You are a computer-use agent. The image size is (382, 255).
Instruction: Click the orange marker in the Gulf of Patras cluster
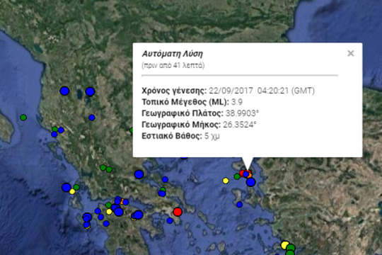click(122, 202)
